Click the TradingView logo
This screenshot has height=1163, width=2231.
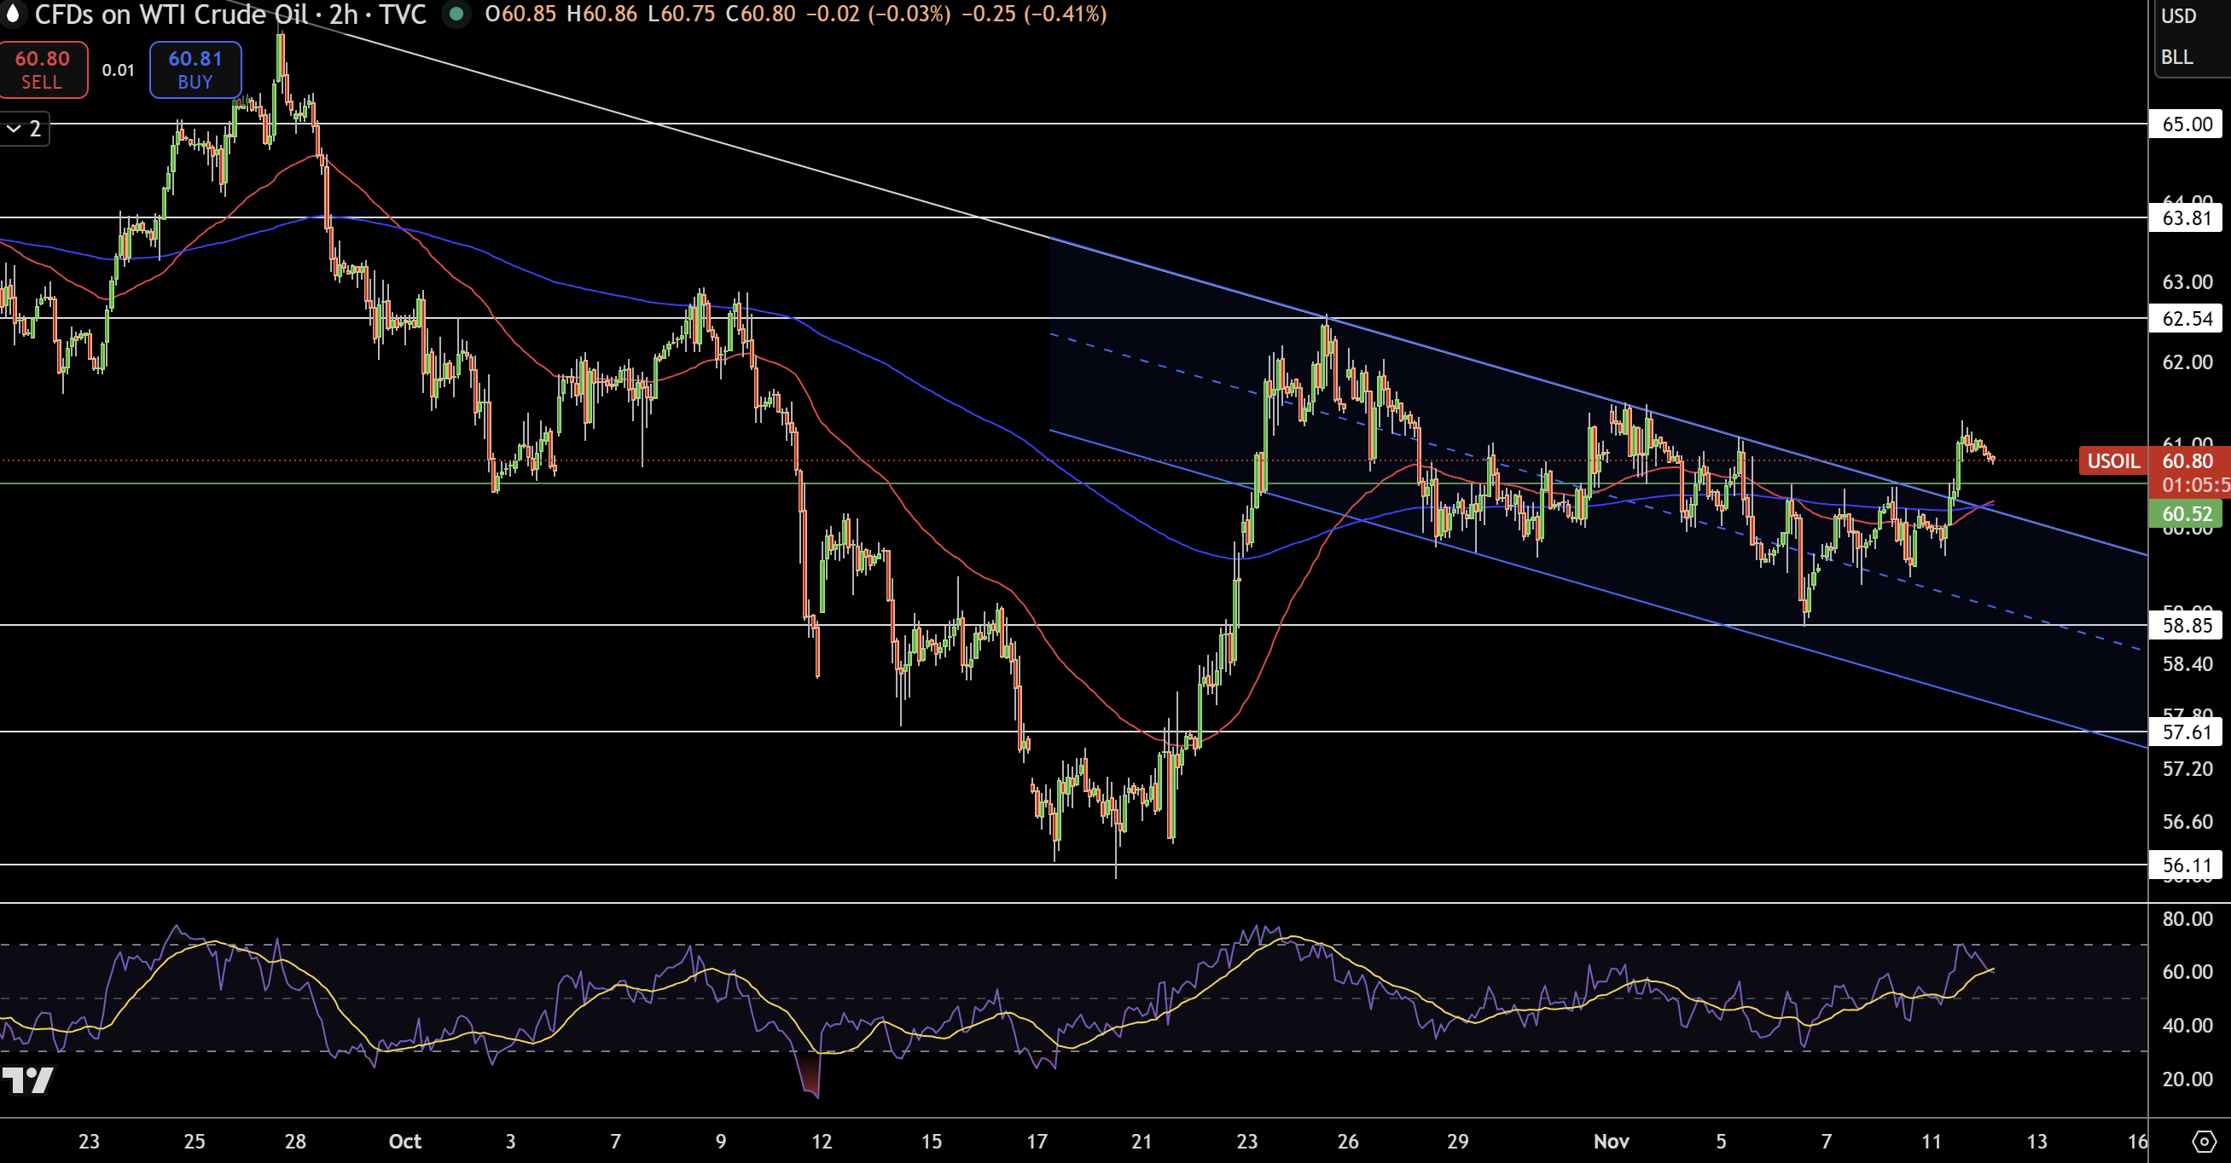tap(27, 1080)
